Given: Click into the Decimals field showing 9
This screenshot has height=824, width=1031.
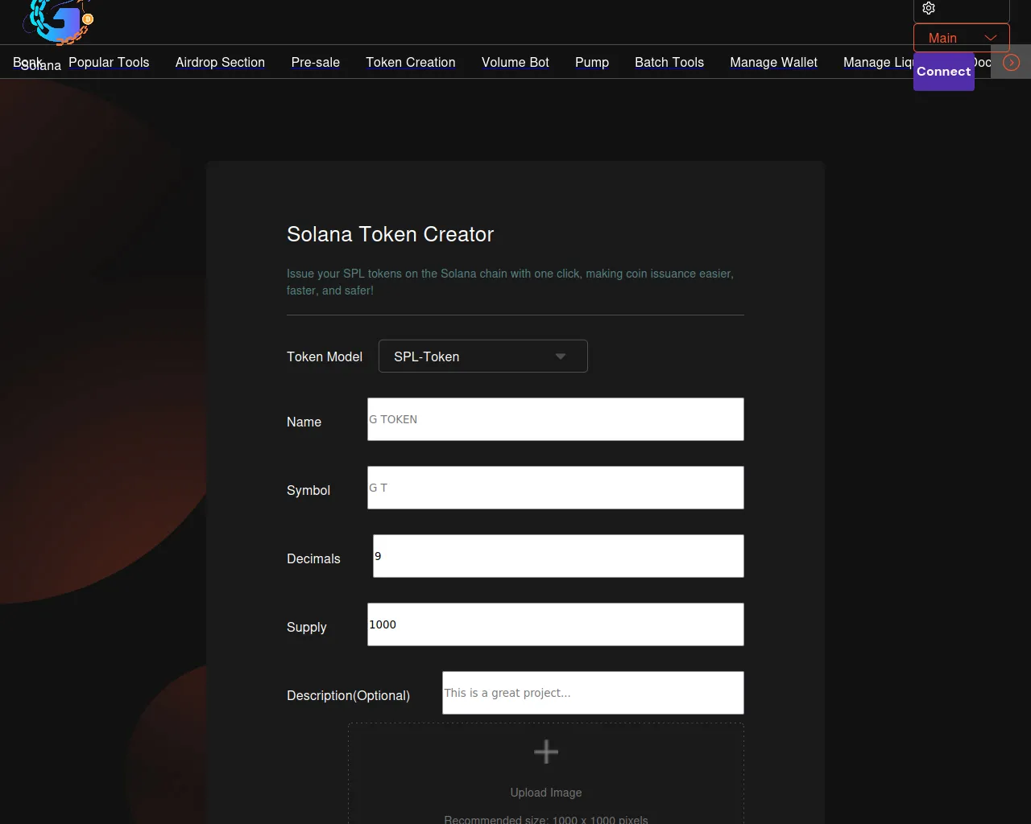Looking at the screenshot, I should coord(558,556).
